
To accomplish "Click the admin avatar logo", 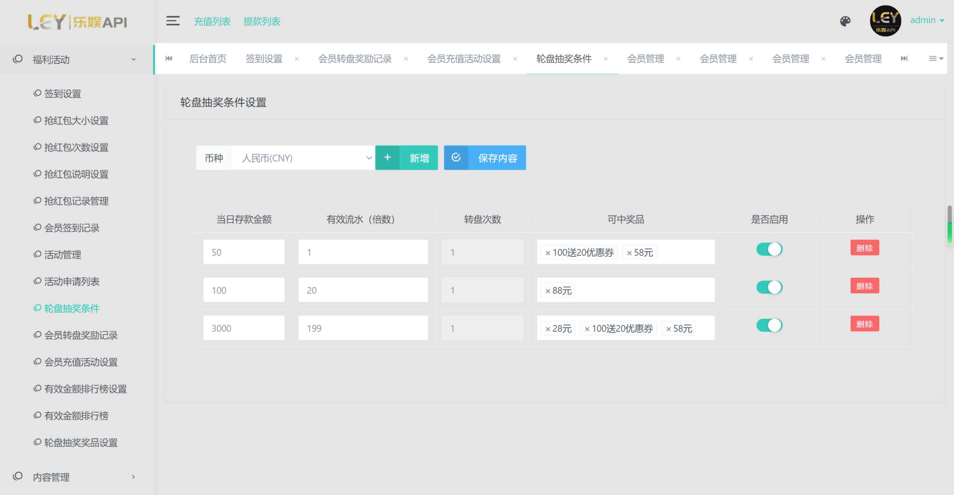I will pos(885,21).
